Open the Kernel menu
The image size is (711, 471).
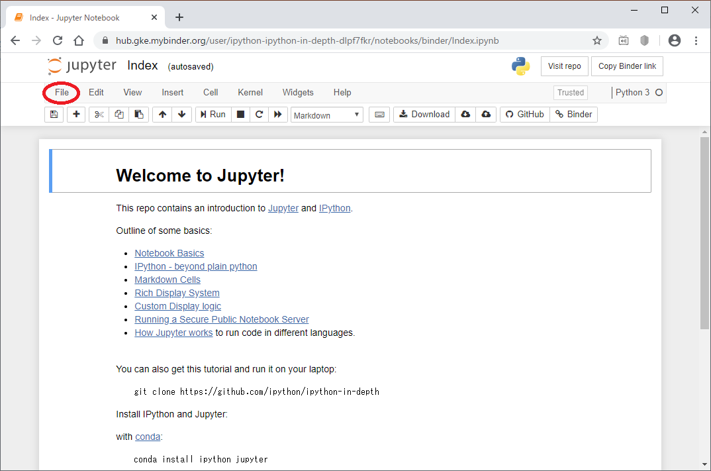pyautogui.click(x=250, y=93)
